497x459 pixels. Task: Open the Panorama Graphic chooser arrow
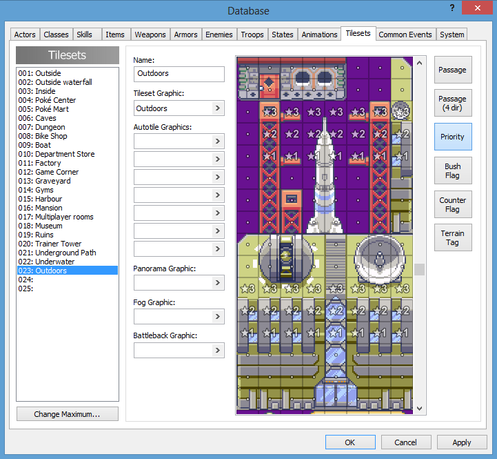coord(218,282)
